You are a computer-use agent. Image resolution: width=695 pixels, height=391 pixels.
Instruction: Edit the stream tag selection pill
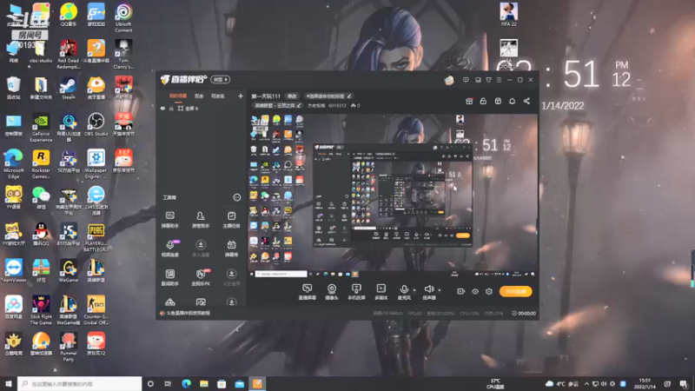[x=328, y=96]
